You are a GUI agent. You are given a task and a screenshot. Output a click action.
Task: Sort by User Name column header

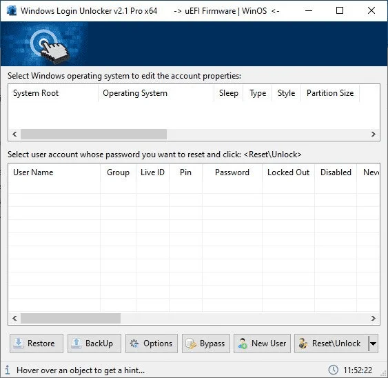pyautogui.click(x=54, y=172)
